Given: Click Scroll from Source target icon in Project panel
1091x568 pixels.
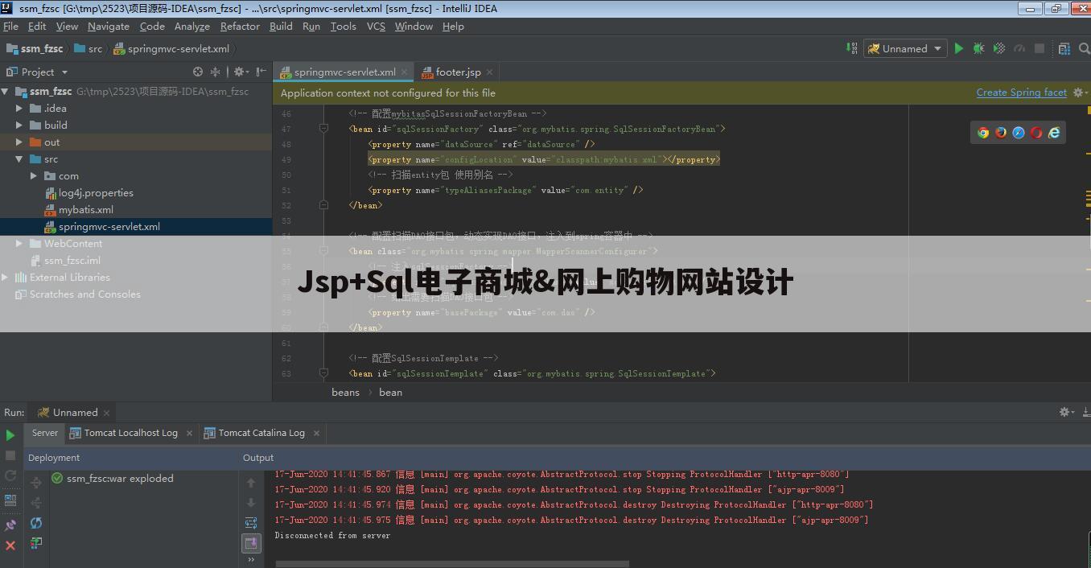Looking at the screenshot, I should pos(198,72).
